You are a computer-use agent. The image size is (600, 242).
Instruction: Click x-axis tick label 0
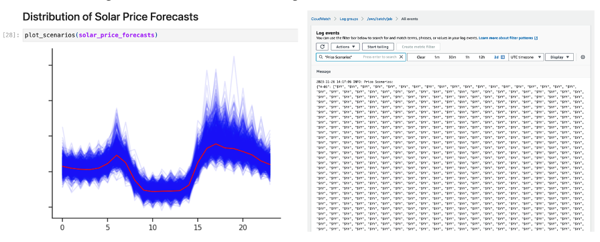[62, 227]
